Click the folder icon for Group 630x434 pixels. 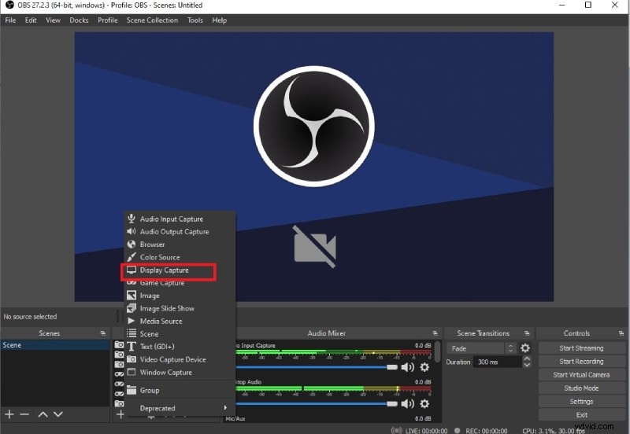132,390
